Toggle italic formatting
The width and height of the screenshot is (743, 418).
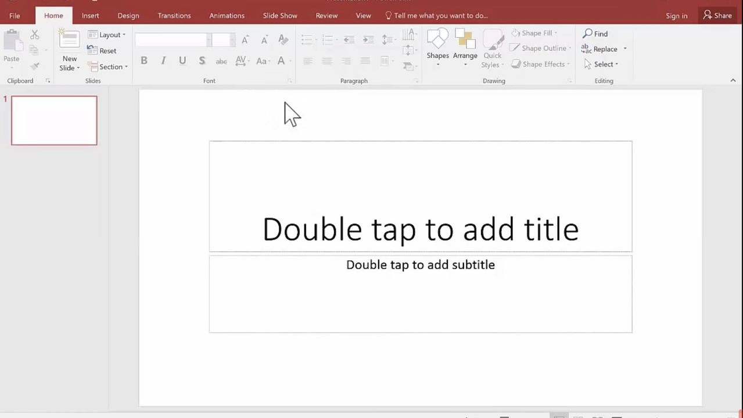163,60
